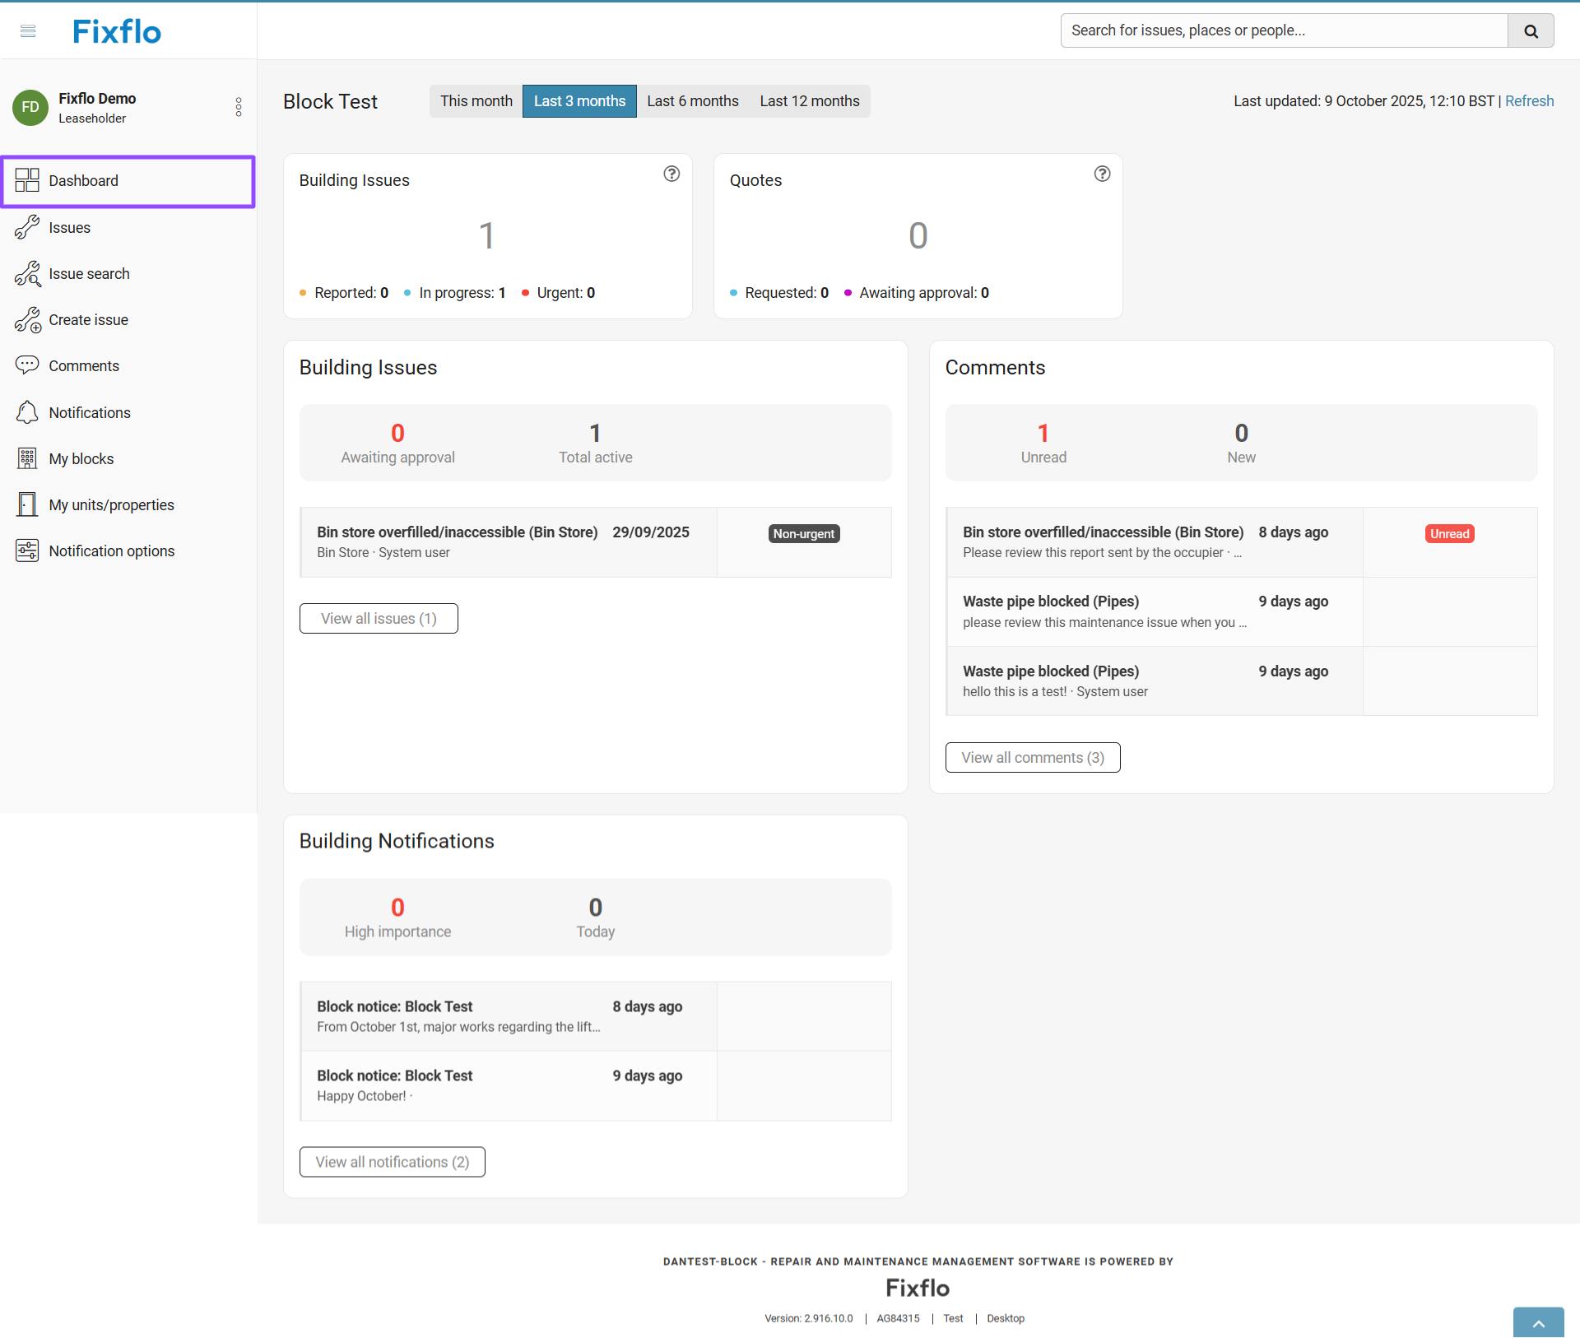Open My blocks building icon

pos(27,458)
